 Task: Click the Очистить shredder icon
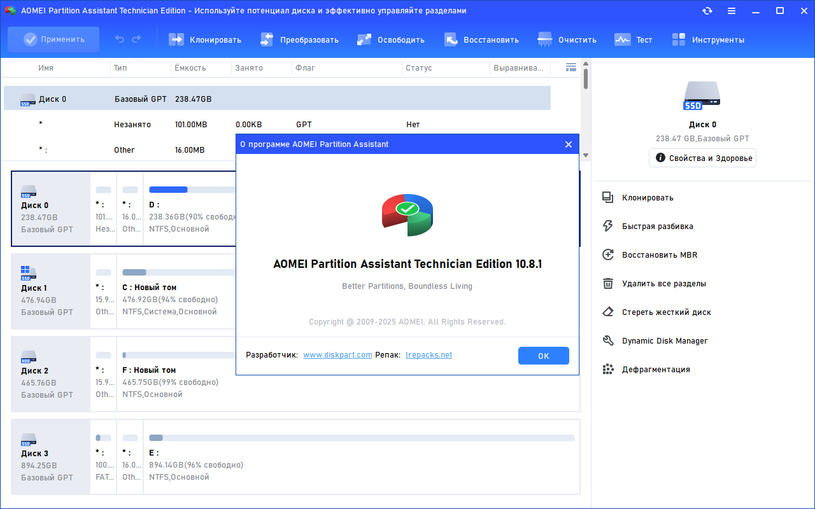click(545, 39)
